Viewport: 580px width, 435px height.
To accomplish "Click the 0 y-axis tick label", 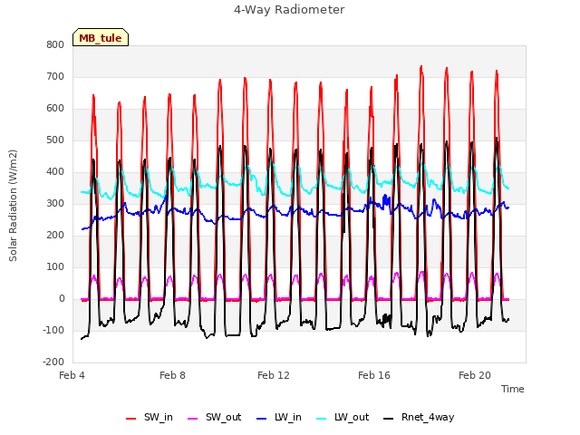I will [62, 299].
